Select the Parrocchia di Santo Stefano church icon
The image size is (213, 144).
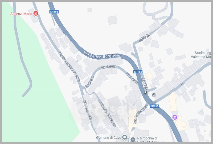(x=133, y=139)
